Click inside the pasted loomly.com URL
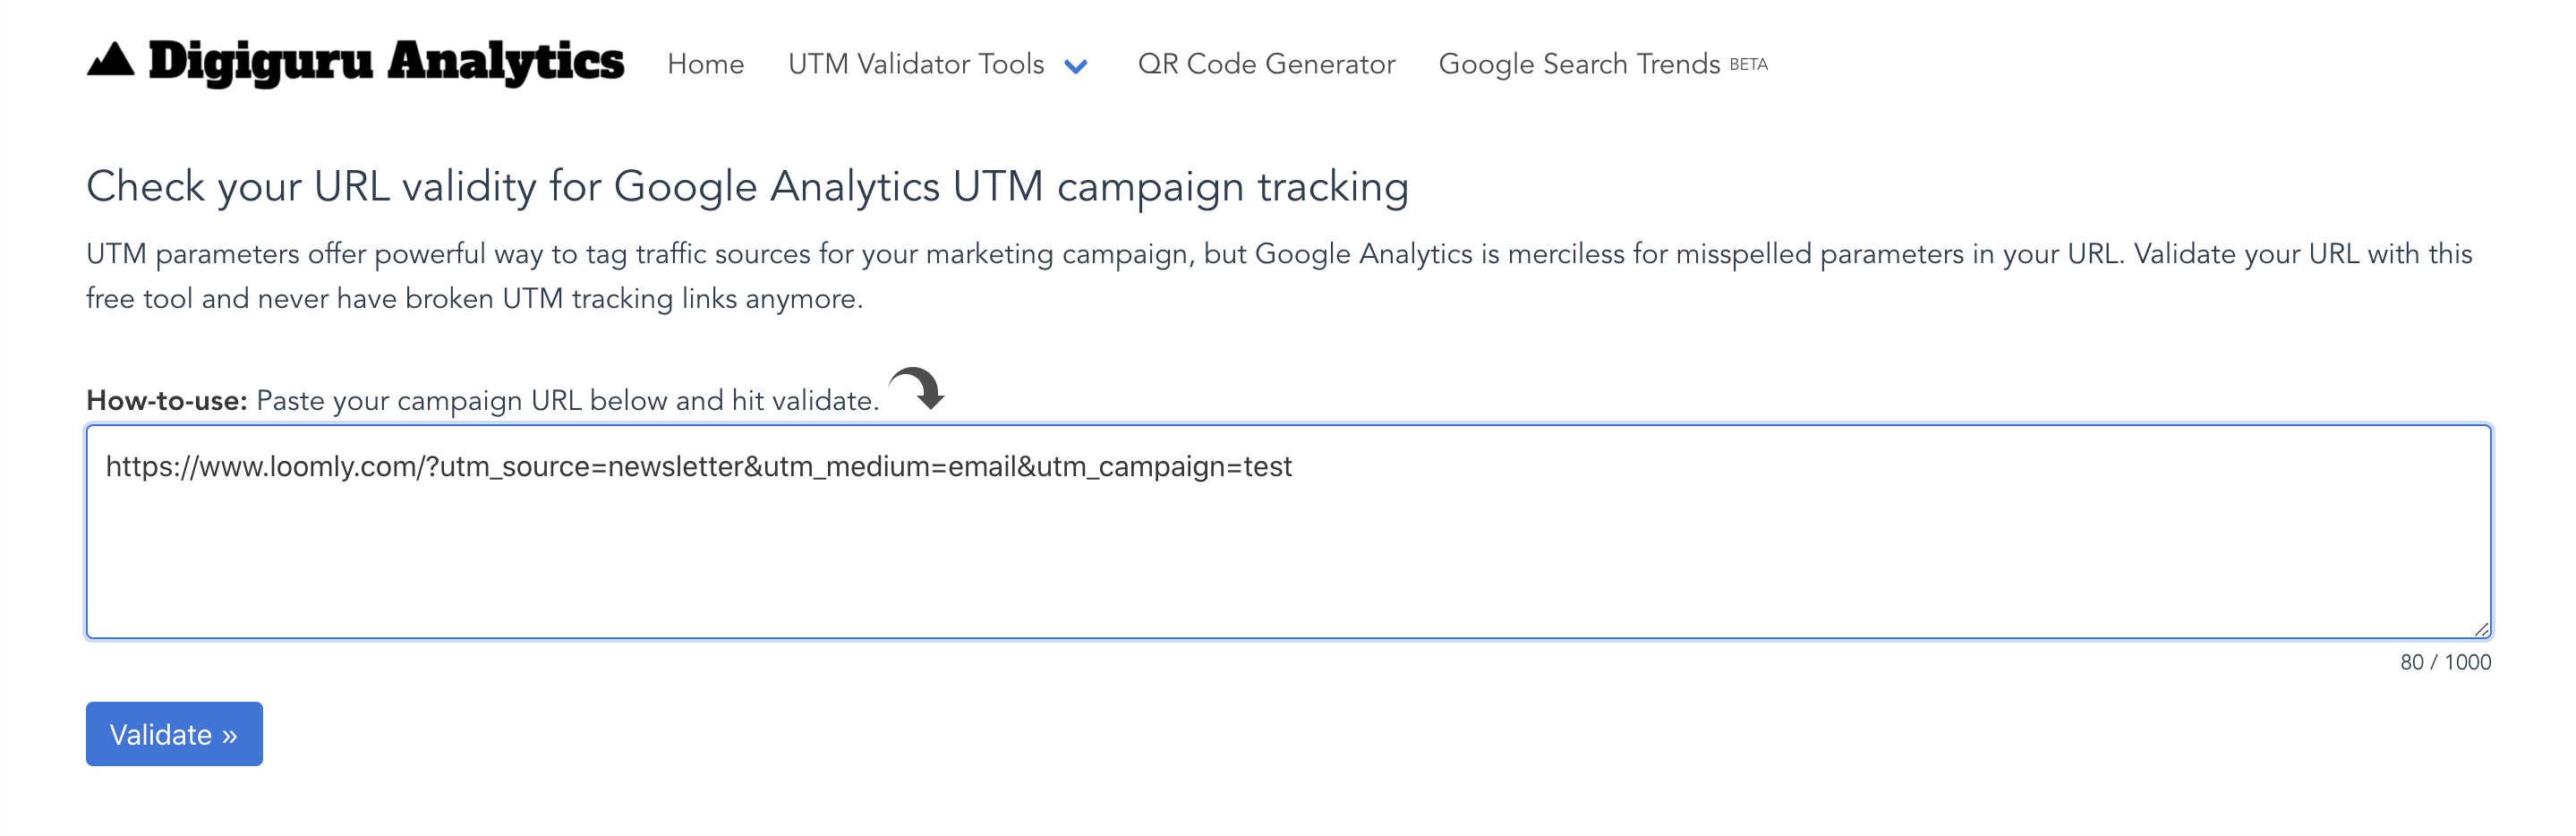The height and width of the screenshot is (836, 2576). (700, 465)
